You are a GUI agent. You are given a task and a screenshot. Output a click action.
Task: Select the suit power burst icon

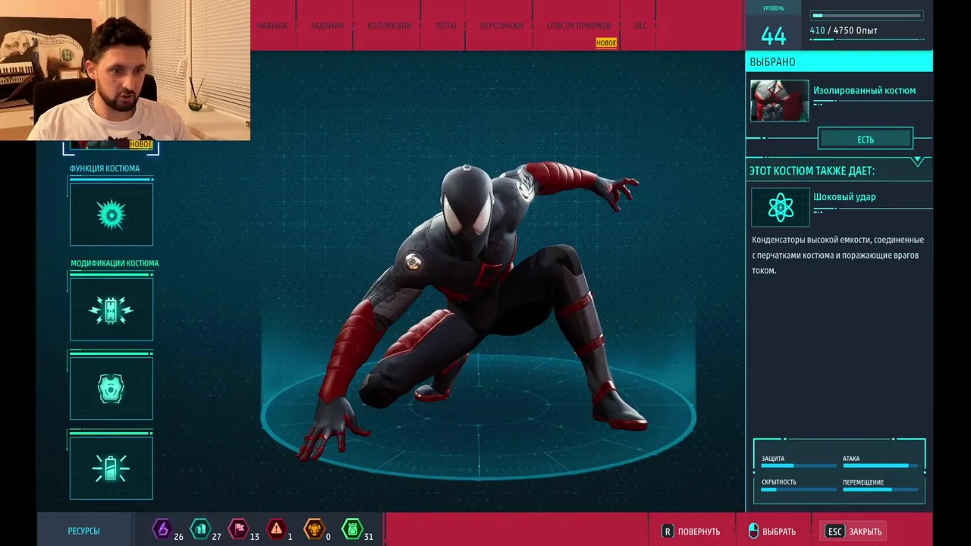click(x=112, y=215)
